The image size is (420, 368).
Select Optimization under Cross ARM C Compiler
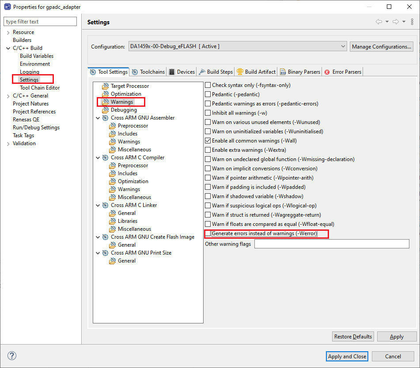click(x=133, y=181)
